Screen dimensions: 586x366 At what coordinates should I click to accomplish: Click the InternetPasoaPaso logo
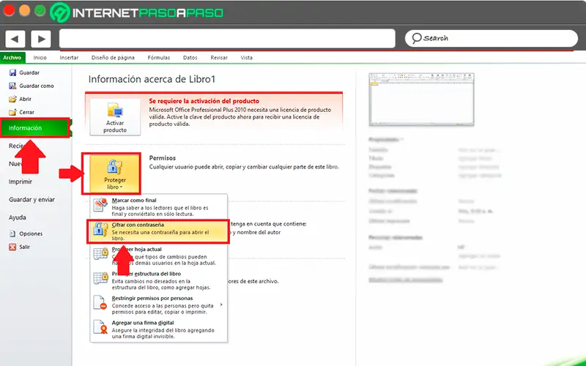tap(137, 12)
